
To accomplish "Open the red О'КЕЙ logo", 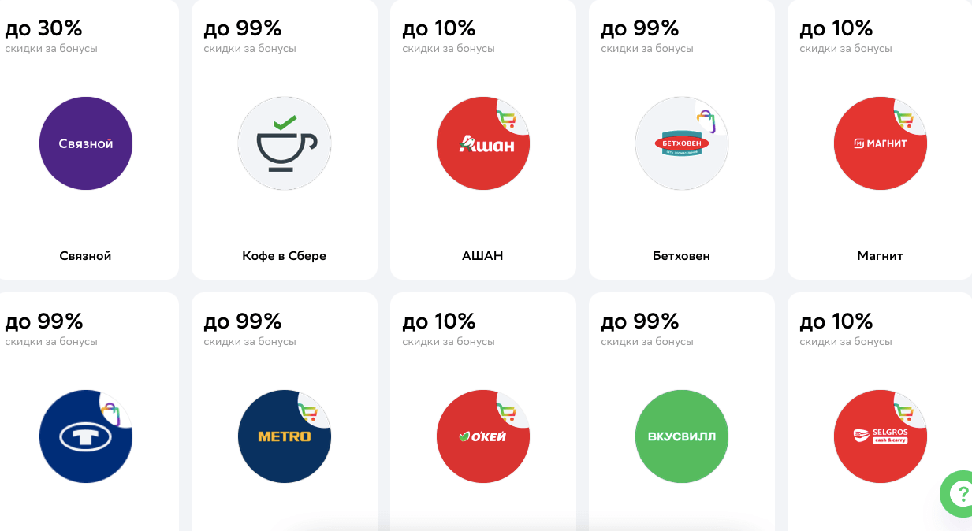I will pyautogui.click(x=482, y=436).
